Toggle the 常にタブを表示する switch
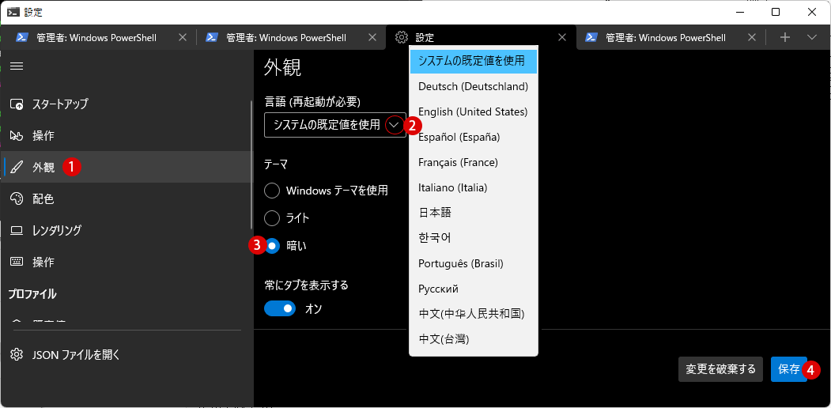831x408 pixels. click(x=280, y=308)
